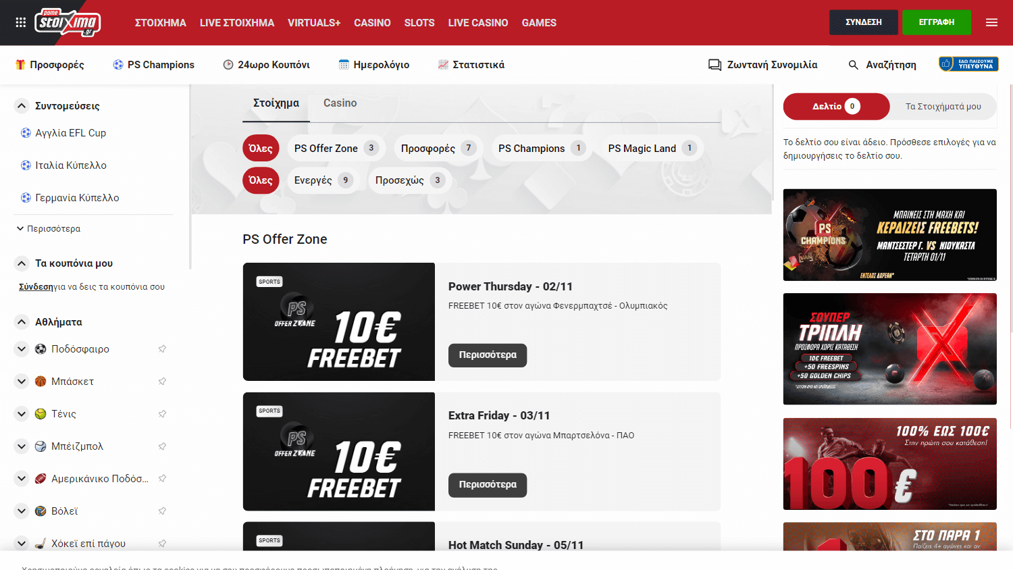Expand the Ποδόσφαιρο chevron
Image resolution: width=1013 pixels, height=570 pixels.
coord(22,349)
